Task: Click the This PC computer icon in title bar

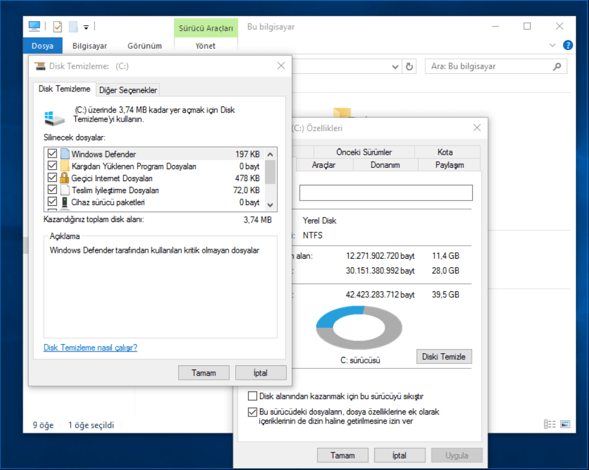Action: pyautogui.click(x=34, y=26)
